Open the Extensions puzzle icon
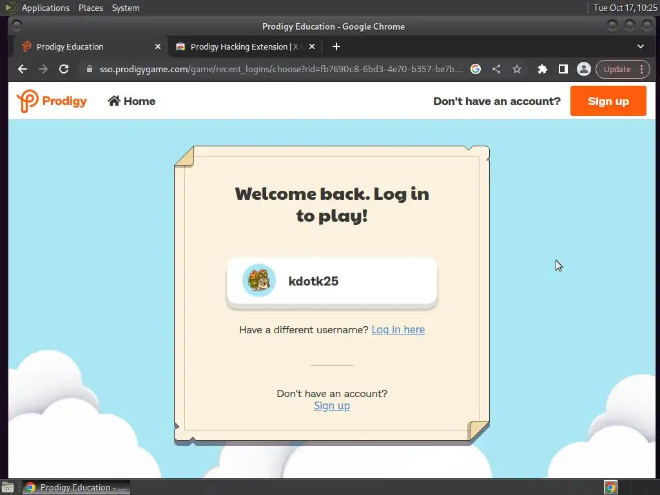Screen dimensions: 660x495 point(543,69)
